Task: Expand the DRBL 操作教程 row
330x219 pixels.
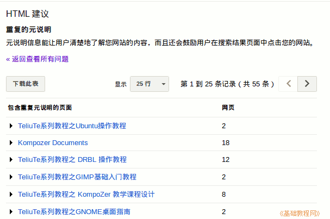Action: [11, 159]
